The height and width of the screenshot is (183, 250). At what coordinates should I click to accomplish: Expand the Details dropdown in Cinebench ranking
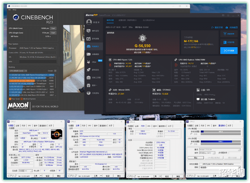click(55, 71)
